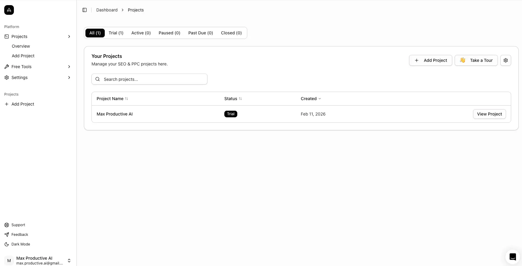Click the Dark Mode moon icon
Image resolution: width=522 pixels, height=266 pixels.
click(x=7, y=244)
